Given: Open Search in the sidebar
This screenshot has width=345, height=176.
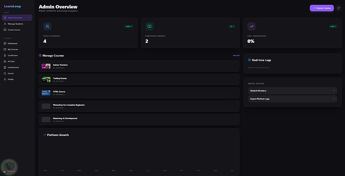Looking at the screenshot, I should click(x=17, y=73).
